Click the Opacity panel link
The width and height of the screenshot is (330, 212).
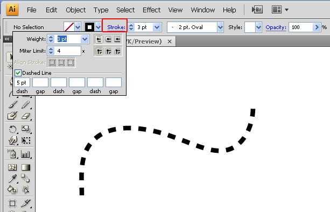click(x=276, y=27)
